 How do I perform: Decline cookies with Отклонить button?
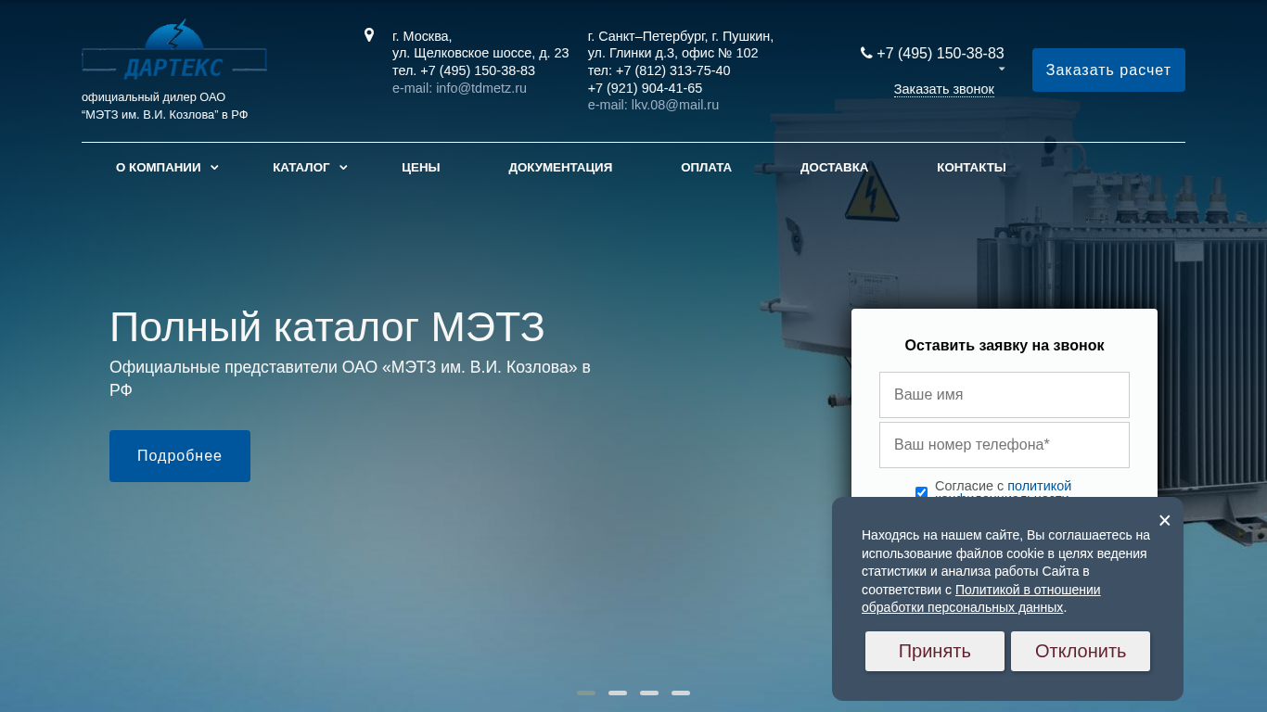[x=1081, y=651]
